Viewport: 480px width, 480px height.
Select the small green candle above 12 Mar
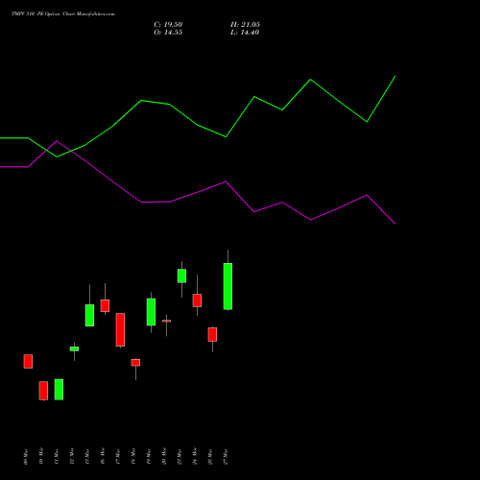point(74,348)
